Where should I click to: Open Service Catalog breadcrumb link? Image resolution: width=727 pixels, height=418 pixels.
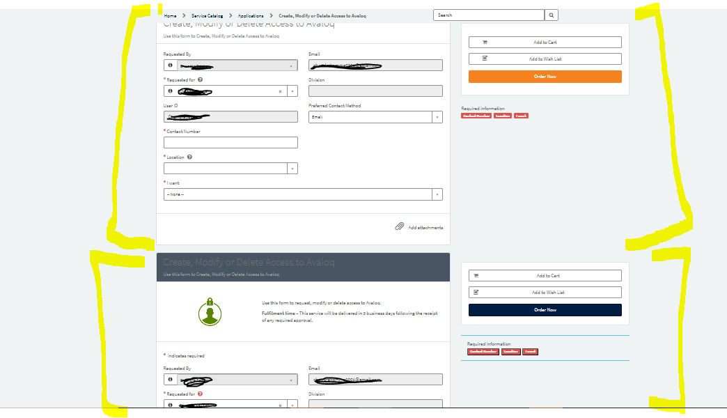[x=208, y=16]
